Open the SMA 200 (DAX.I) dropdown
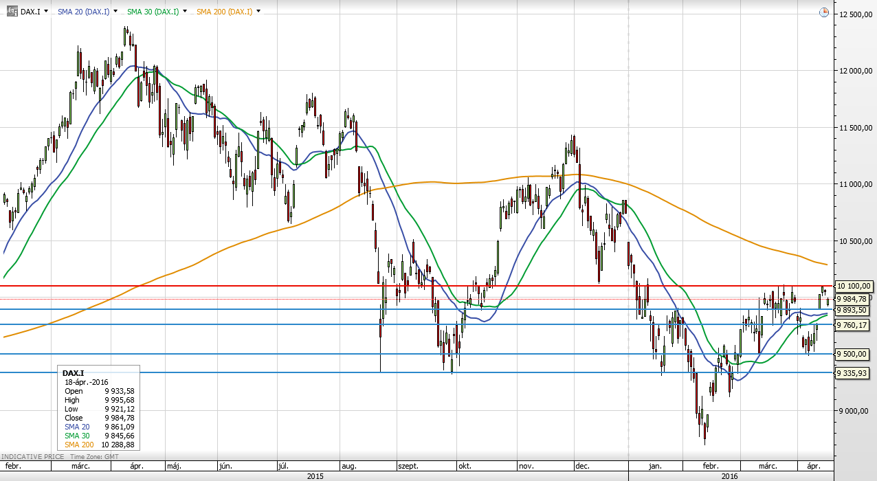877x481 pixels. [257, 12]
